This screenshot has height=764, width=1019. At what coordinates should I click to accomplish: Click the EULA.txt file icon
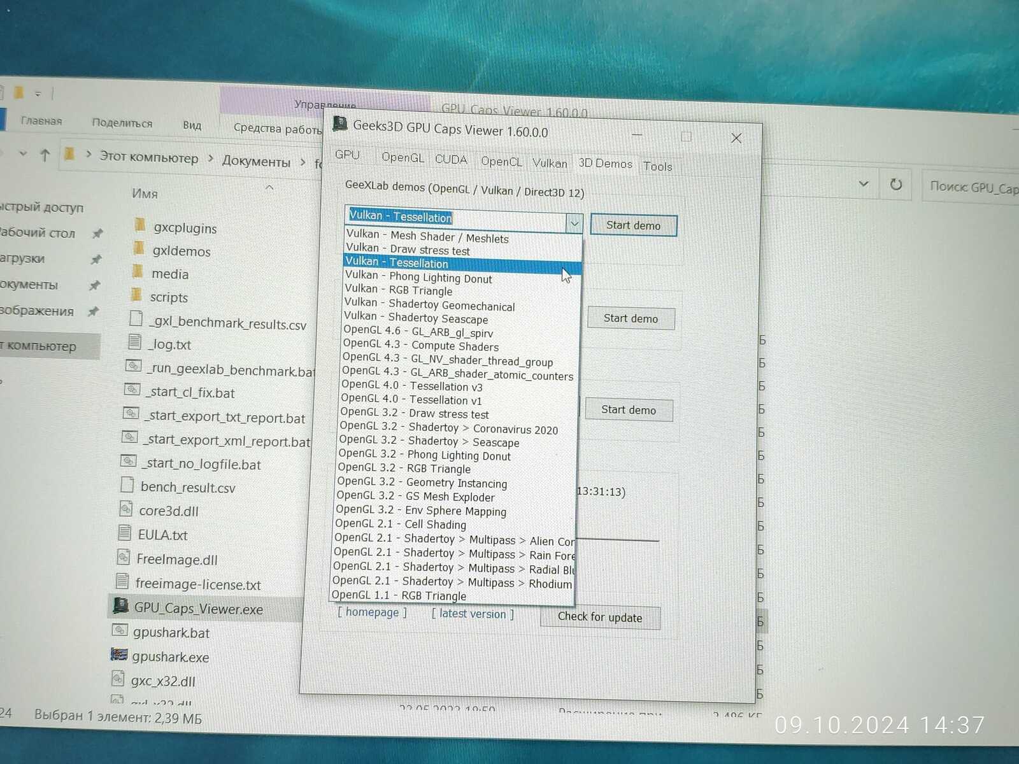coord(125,533)
